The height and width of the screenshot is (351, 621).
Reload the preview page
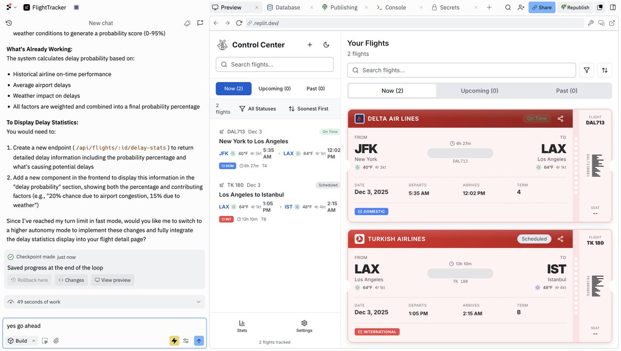pos(239,23)
